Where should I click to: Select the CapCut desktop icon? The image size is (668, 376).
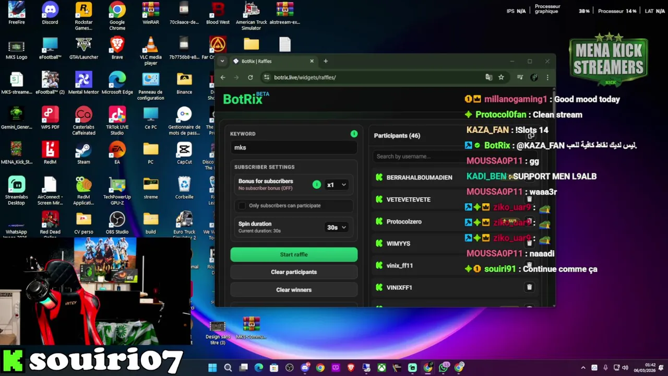pos(184,154)
